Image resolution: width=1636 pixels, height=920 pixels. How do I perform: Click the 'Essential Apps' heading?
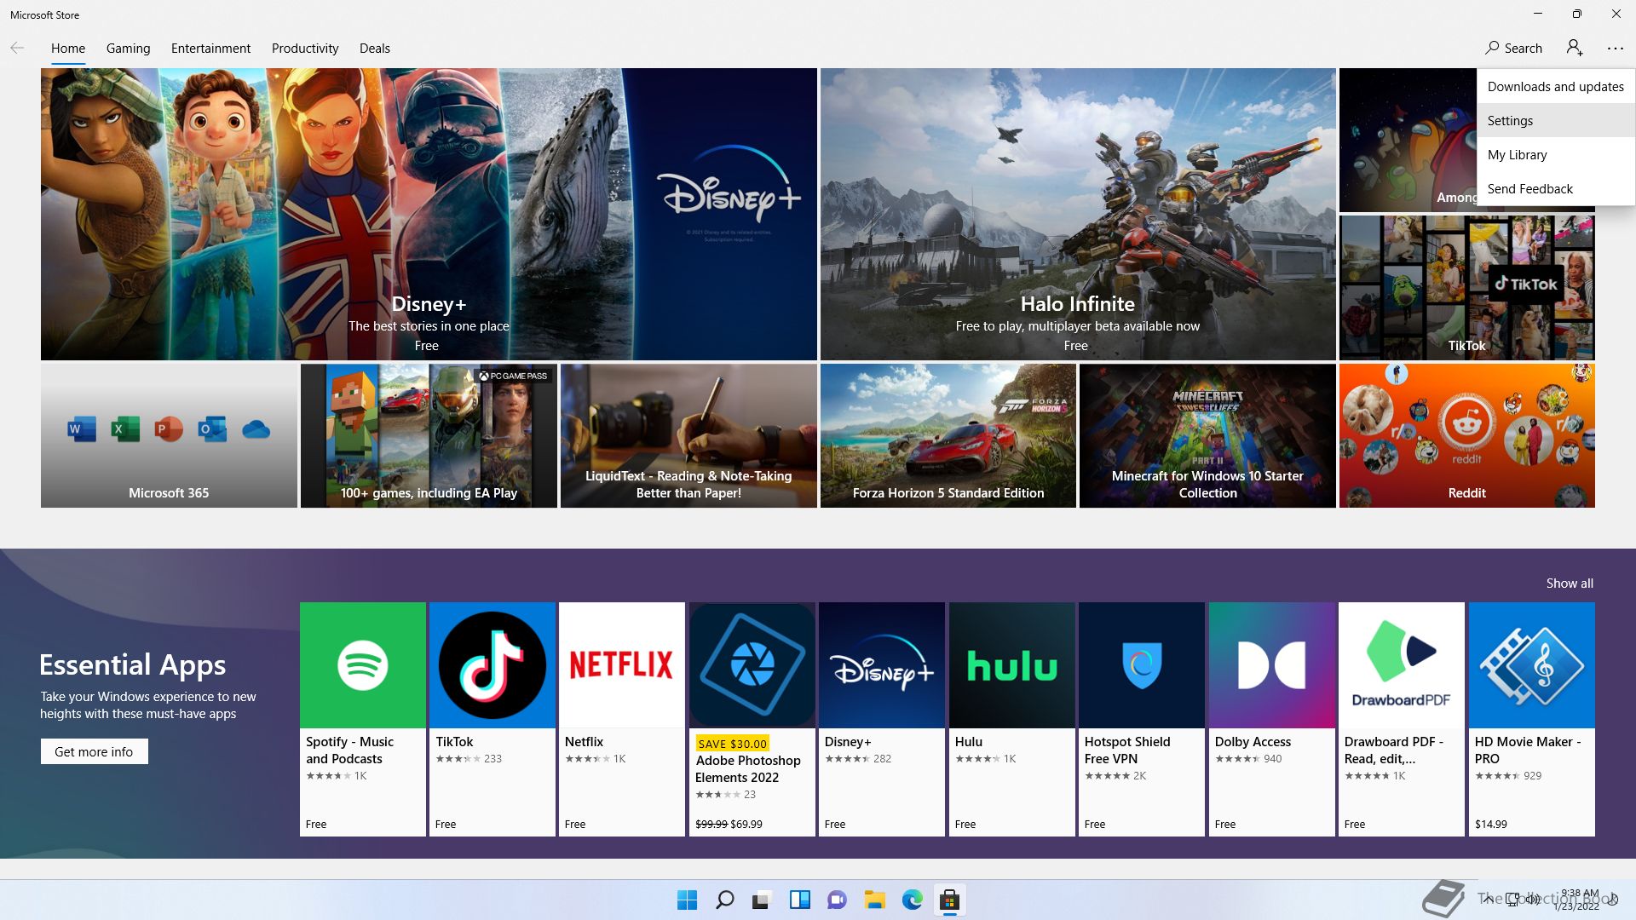click(132, 665)
